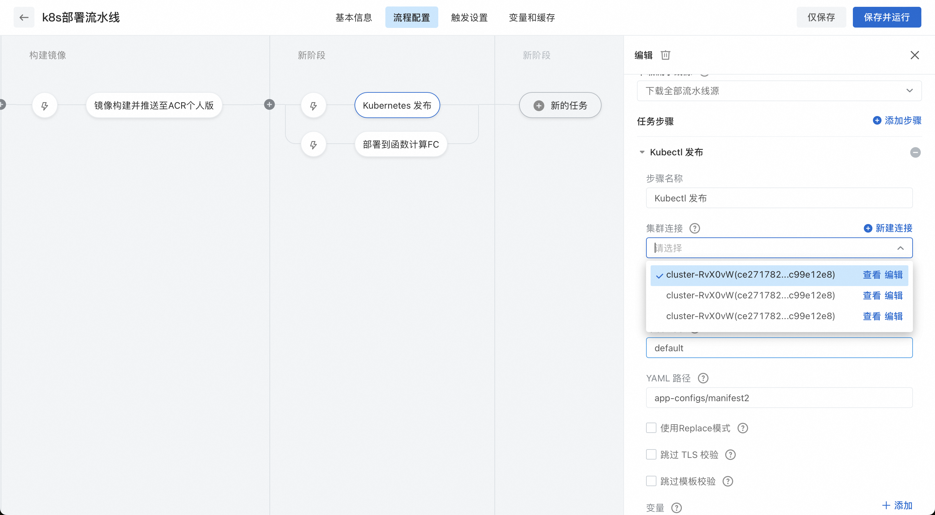Click the trash icon next to 编辑
The height and width of the screenshot is (515, 935).
pyautogui.click(x=665, y=55)
